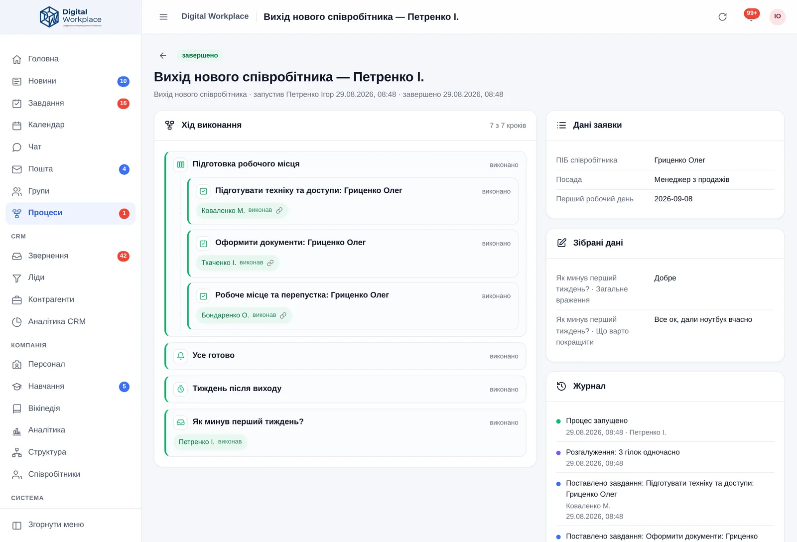The height and width of the screenshot is (542, 797).
Task: Click task icon of Підготувати техніку step
Action: coord(203,191)
